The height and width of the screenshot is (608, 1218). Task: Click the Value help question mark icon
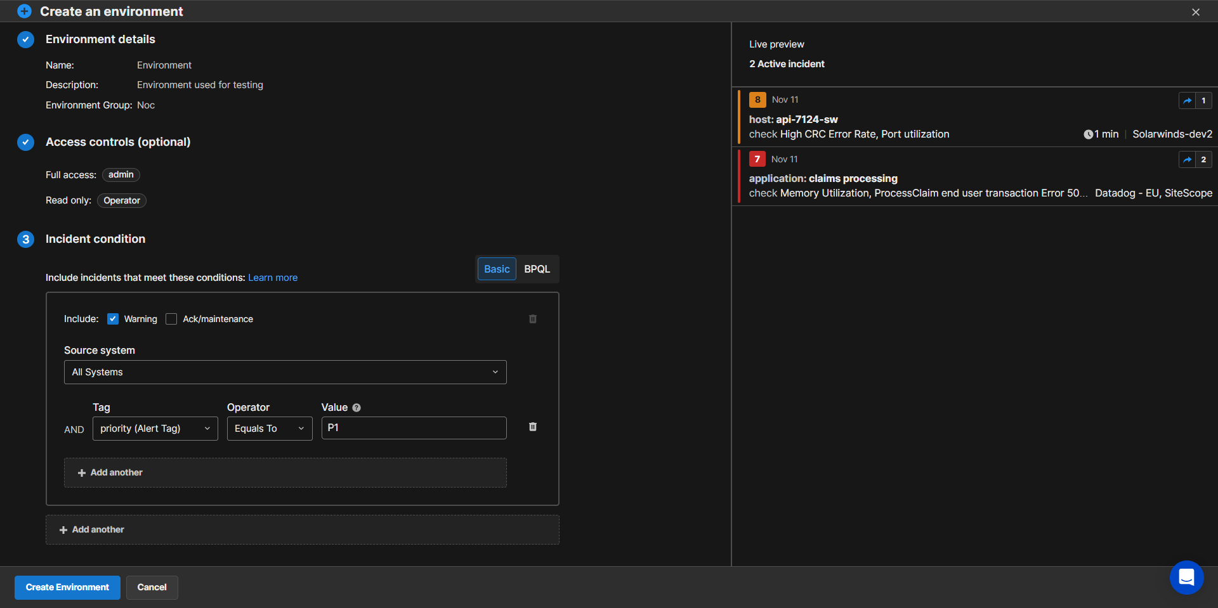357,408
